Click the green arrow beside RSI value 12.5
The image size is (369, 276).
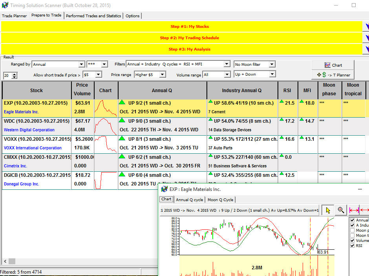(x=281, y=174)
